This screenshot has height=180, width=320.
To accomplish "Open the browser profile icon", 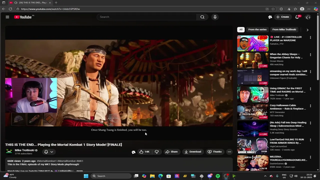I will pos(302,9).
